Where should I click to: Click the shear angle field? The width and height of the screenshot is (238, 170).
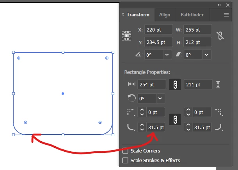(x=193, y=54)
